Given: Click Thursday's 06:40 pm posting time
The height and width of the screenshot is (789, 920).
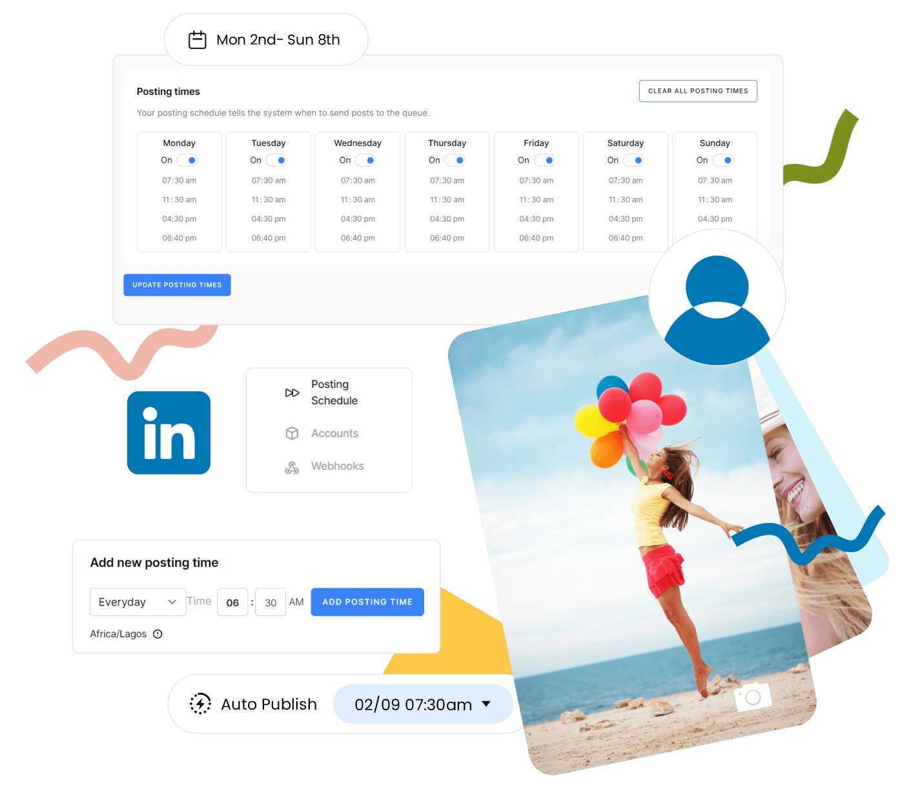Looking at the screenshot, I should click(x=447, y=238).
